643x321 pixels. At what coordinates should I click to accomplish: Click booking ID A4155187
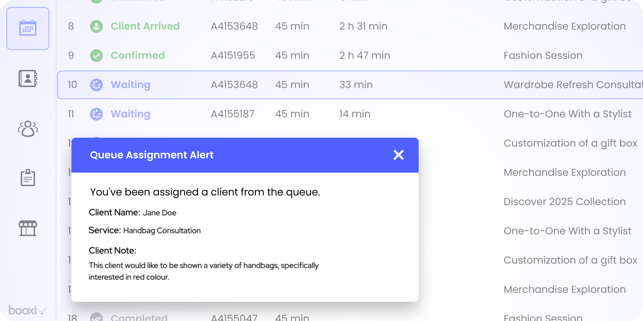233,114
